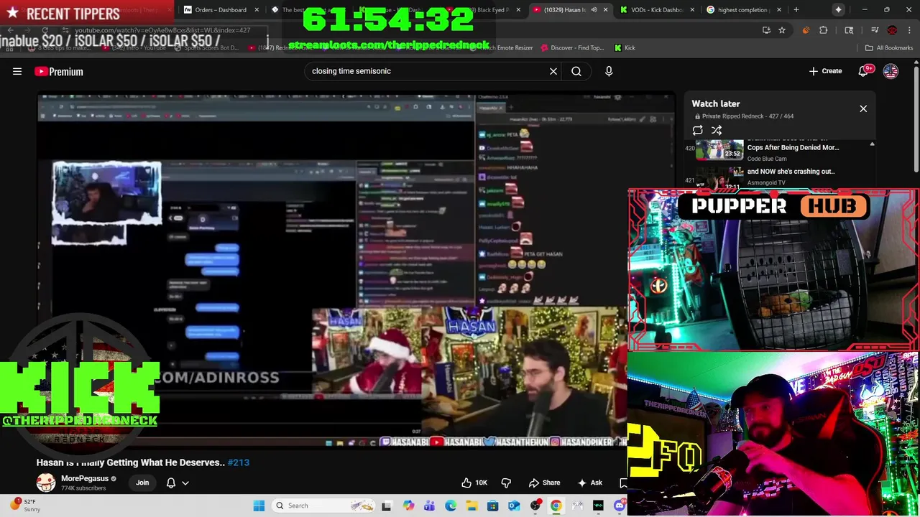
Task: Open Outlook from taskbar
Action: [514, 506]
